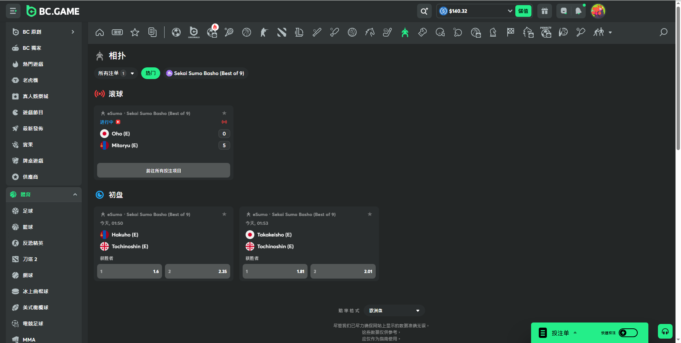Open the odds format dropdown
Screen dimensions: 681x343
394,310
